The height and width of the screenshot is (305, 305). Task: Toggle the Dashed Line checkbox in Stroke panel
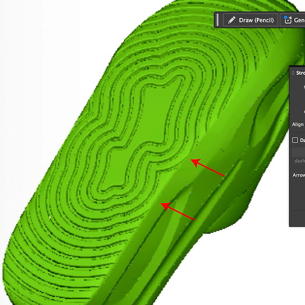coord(295,140)
